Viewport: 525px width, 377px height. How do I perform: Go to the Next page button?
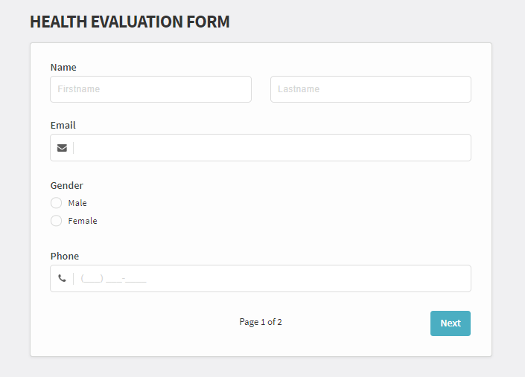tap(451, 323)
